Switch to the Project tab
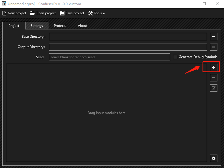This screenshot has height=168, width=224. pyautogui.click(x=14, y=26)
